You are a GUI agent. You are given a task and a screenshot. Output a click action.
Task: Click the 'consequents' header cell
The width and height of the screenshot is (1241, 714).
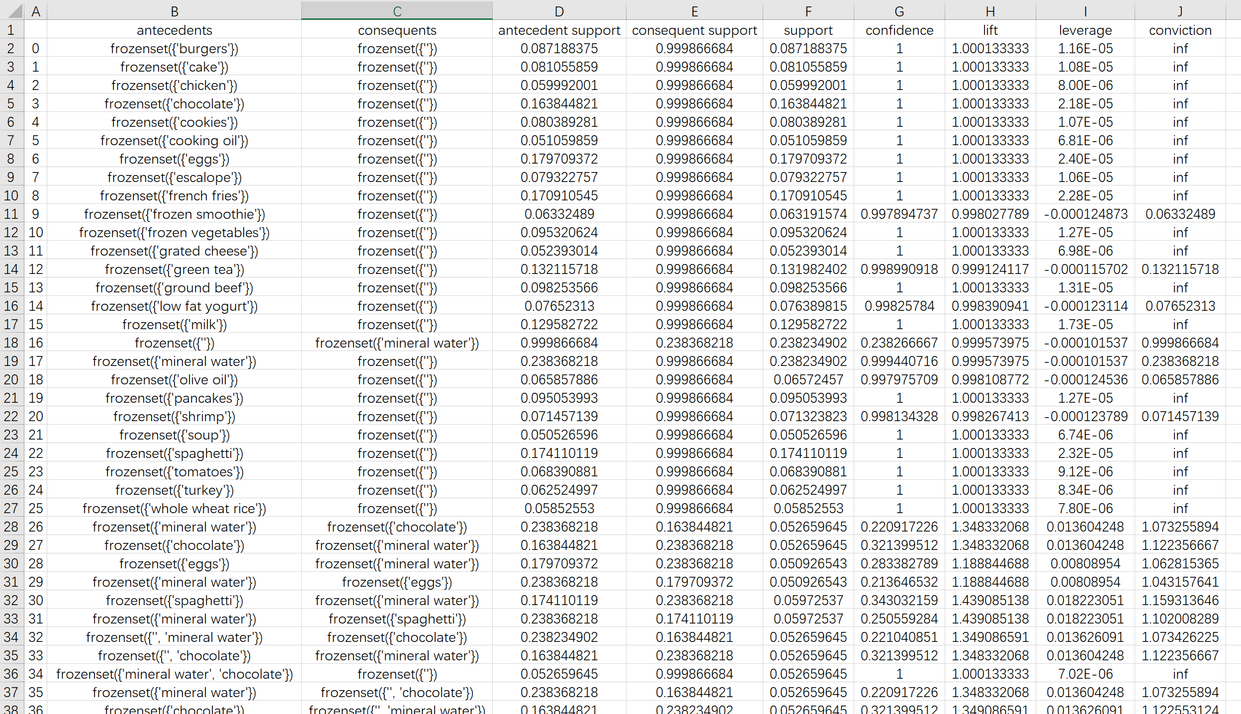click(x=396, y=30)
